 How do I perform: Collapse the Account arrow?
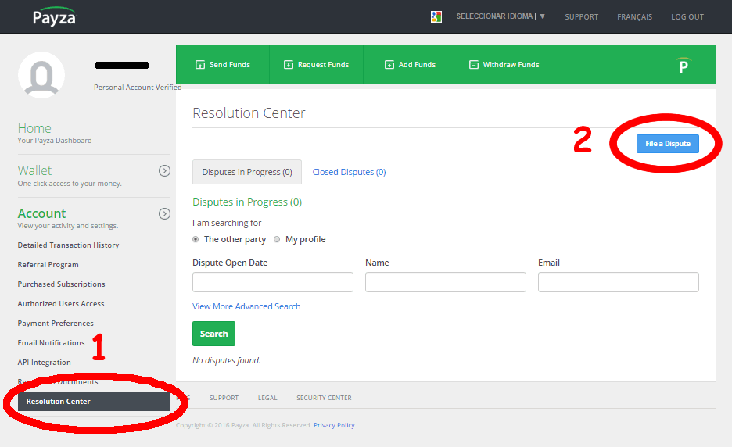164,213
